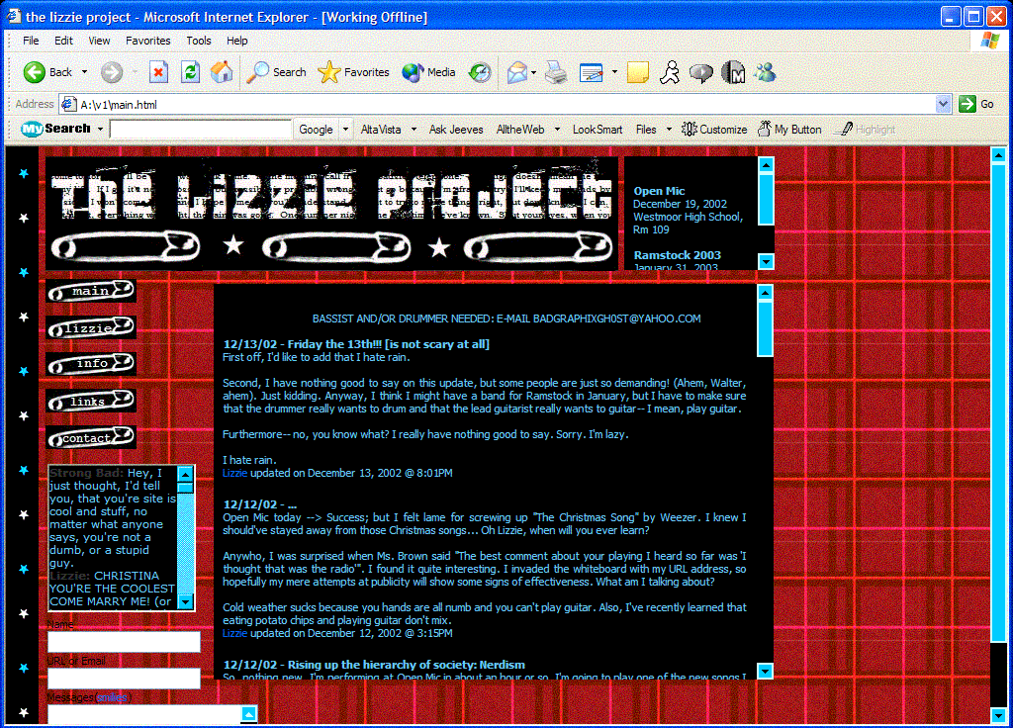Viewport: 1013px width, 728px height.
Task: Stop page loading with red X icon
Action: [158, 72]
